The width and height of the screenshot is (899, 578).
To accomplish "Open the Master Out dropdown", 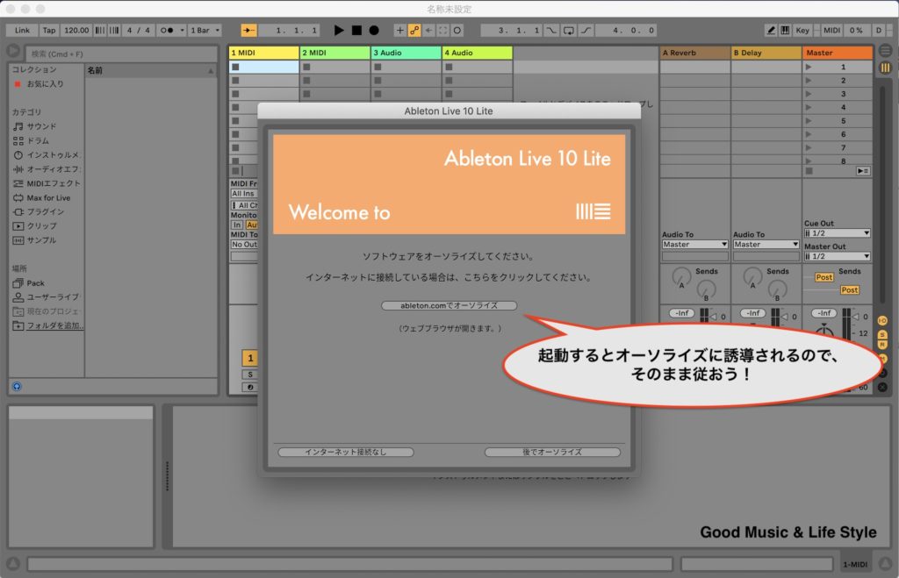I will click(837, 256).
